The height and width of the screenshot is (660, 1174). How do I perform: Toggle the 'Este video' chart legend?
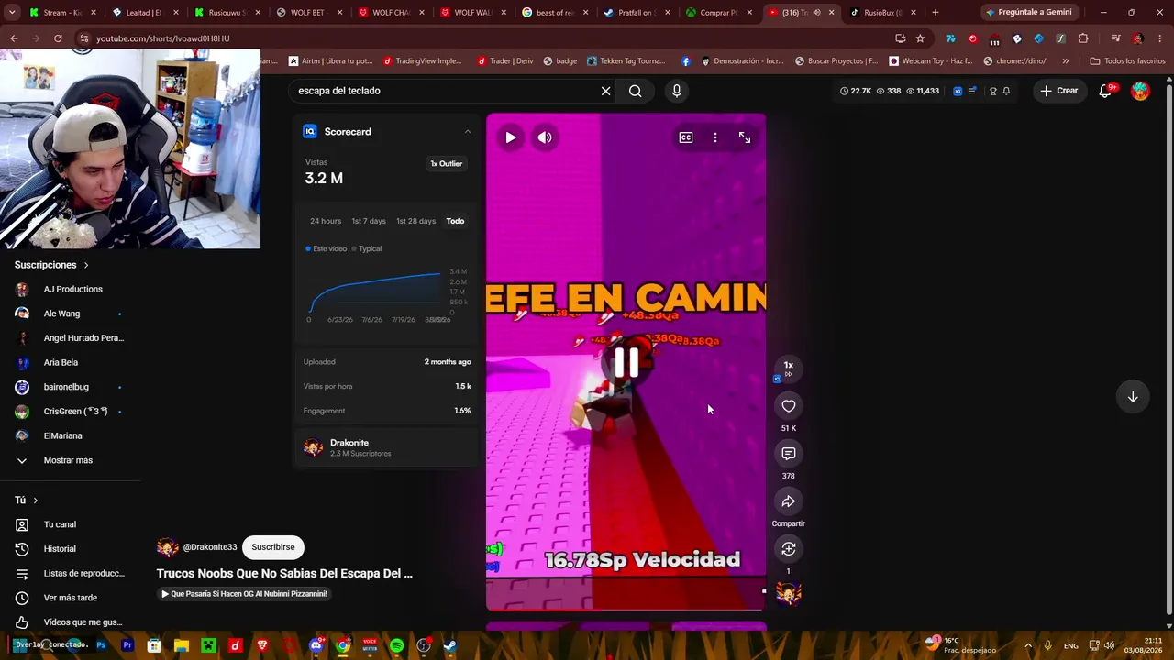coord(327,248)
